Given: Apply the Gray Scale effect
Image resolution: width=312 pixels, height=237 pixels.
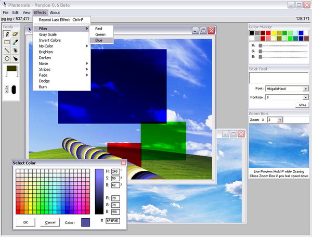Looking at the screenshot, I should 62,34.
